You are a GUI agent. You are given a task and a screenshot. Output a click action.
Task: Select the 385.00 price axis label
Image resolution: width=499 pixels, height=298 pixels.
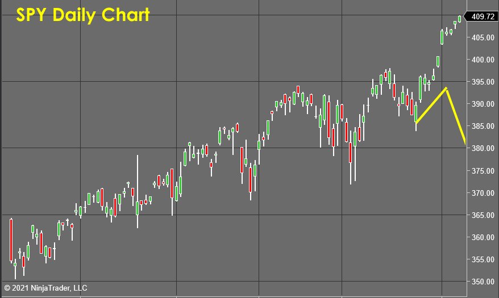(x=483, y=126)
